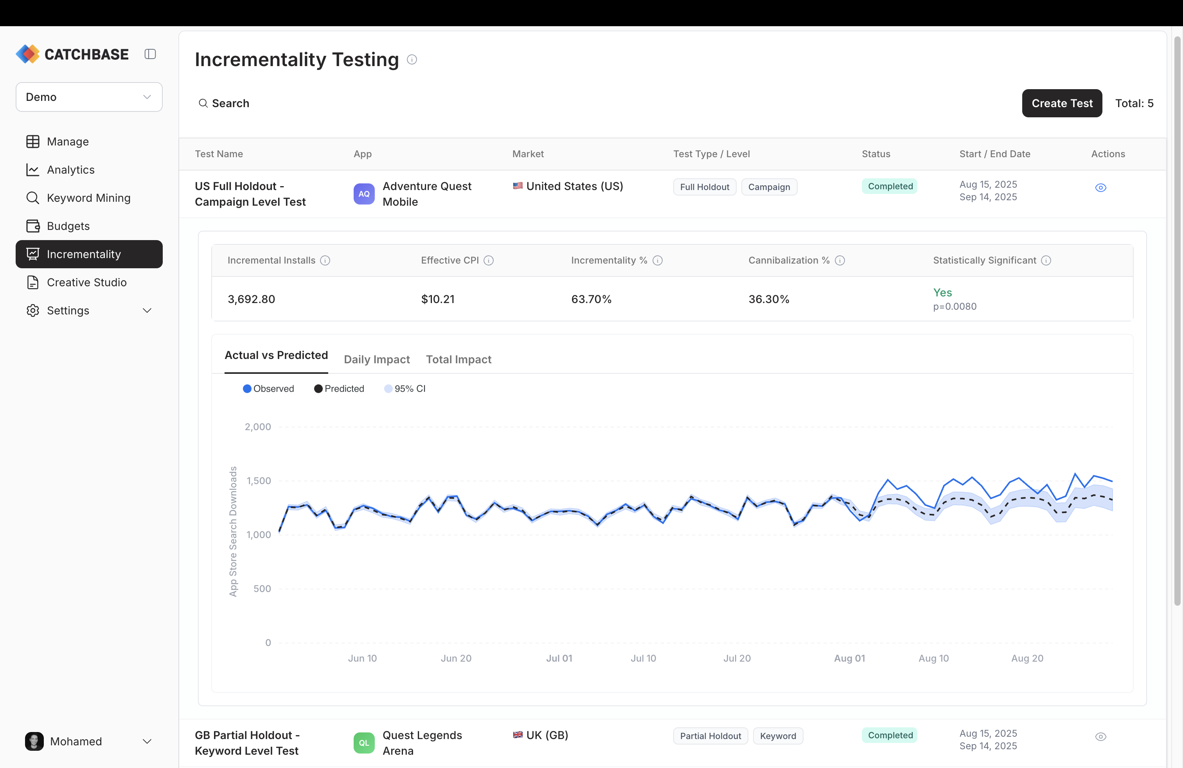Open the Total Impact tab
Image resolution: width=1183 pixels, height=768 pixels.
(458, 359)
